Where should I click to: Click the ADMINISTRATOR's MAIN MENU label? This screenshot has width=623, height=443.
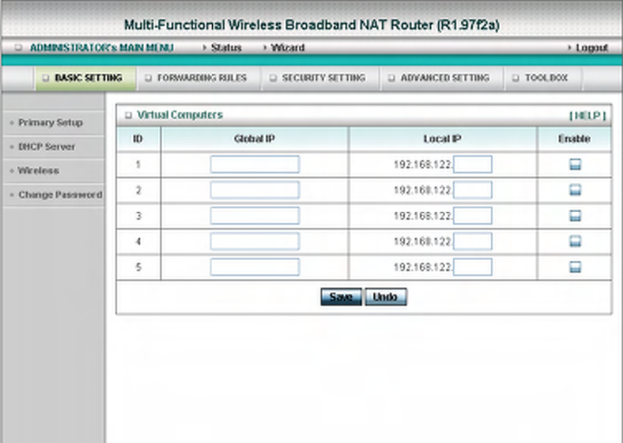tap(102, 47)
